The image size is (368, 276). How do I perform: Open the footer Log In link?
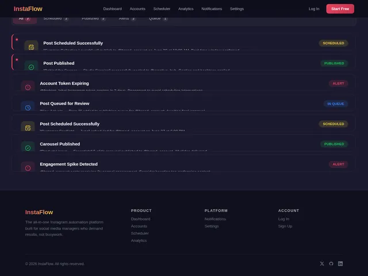pos(283,218)
